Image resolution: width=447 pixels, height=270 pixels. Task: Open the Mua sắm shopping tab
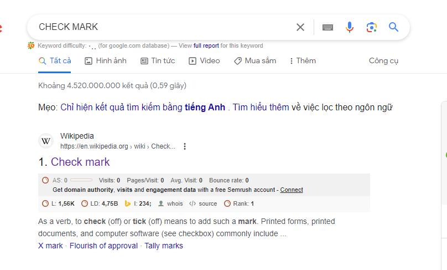coord(254,61)
